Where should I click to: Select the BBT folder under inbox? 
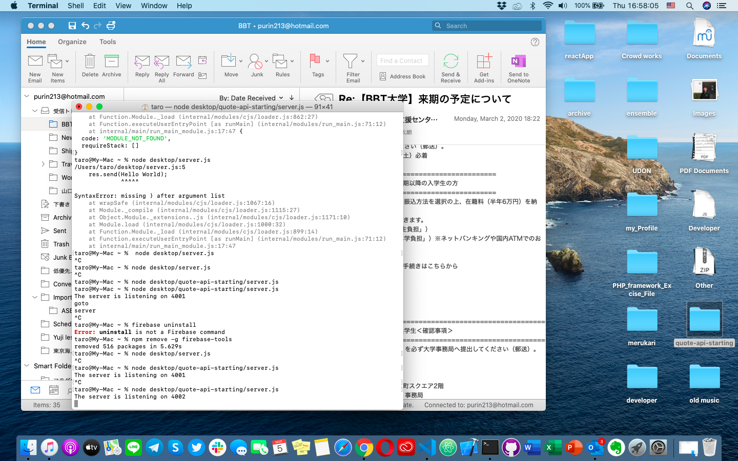61,124
